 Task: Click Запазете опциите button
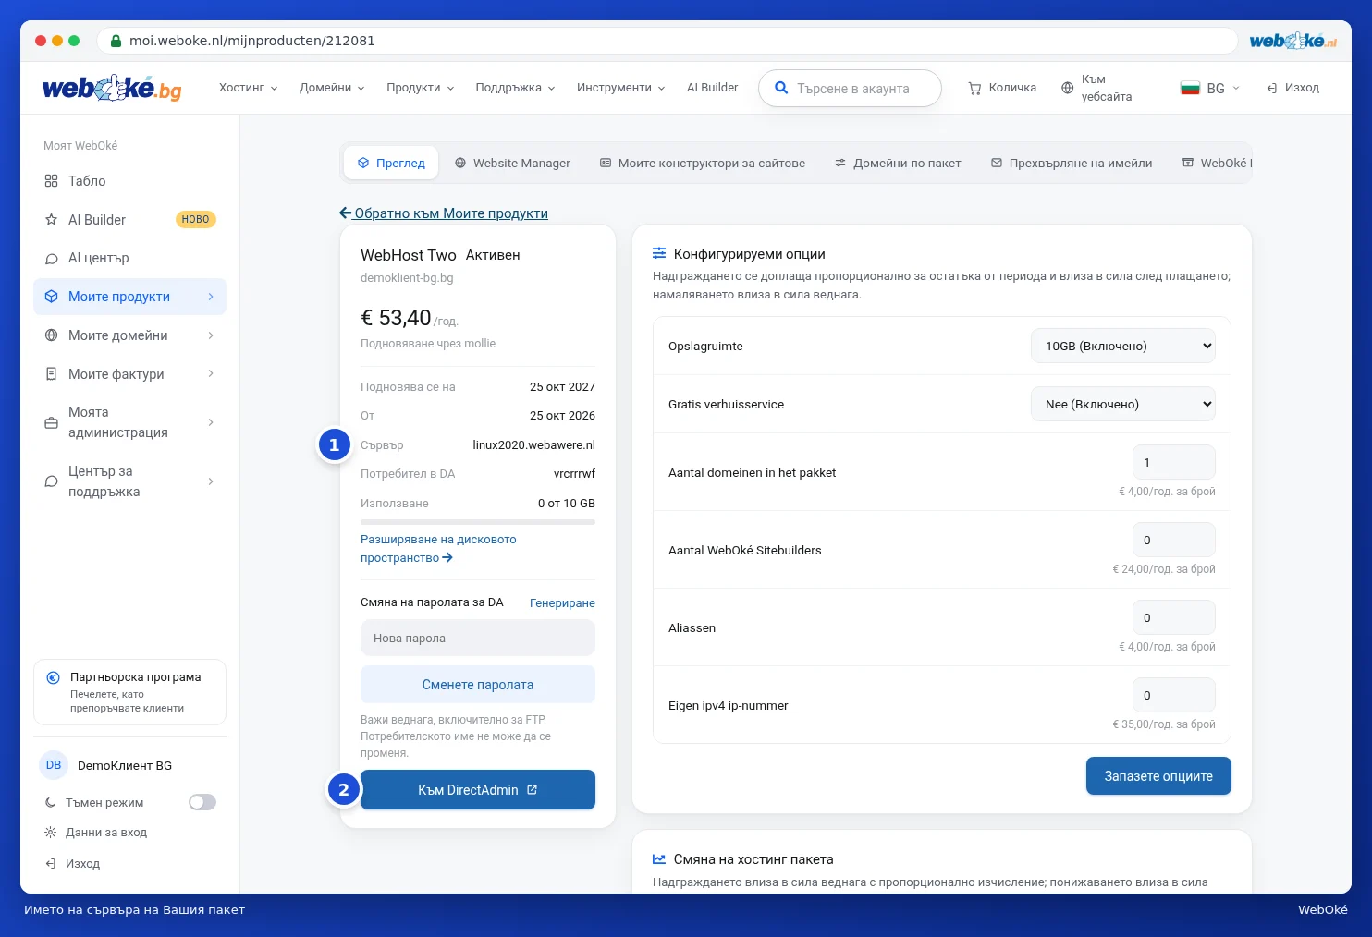click(x=1158, y=776)
